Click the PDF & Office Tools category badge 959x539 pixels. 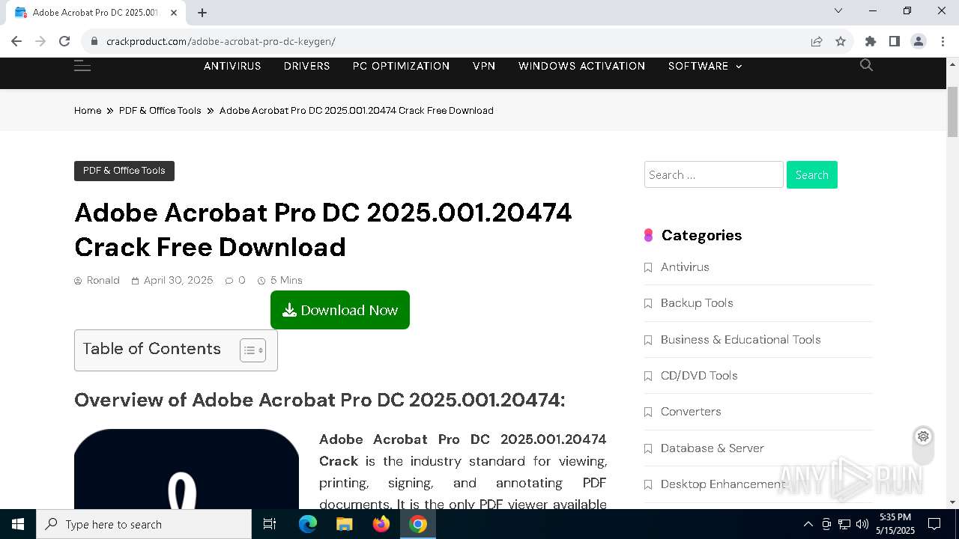pyautogui.click(x=124, y=171)
